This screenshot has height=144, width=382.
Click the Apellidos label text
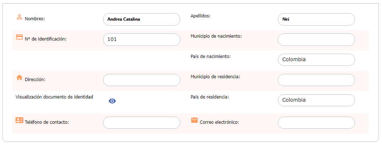pyautogui.click(x=200, y=16)
